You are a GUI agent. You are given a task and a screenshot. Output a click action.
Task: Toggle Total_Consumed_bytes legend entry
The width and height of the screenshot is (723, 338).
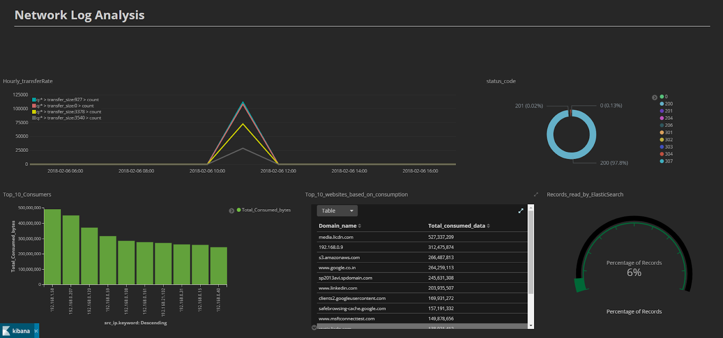click(264, 210)
